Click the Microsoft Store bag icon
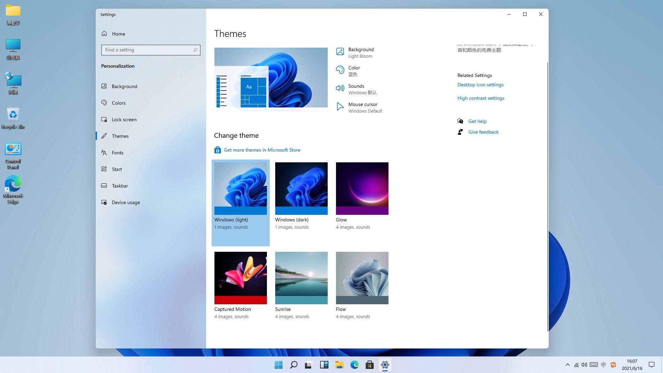The image size is (663, 373). 218,150
